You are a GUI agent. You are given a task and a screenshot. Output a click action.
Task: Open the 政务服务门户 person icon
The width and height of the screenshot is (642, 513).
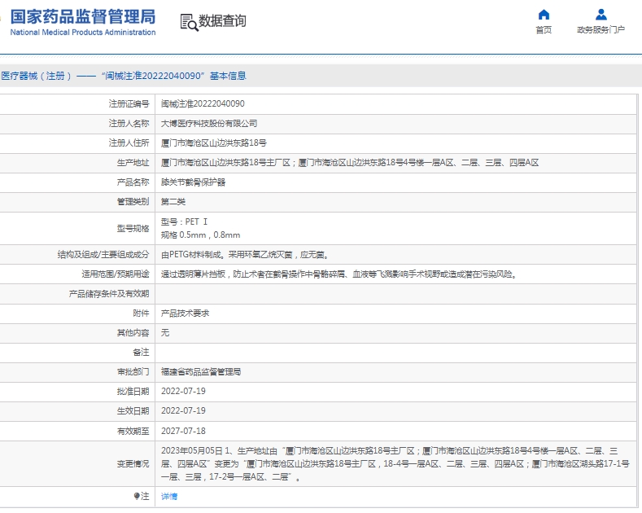point(601,15)
